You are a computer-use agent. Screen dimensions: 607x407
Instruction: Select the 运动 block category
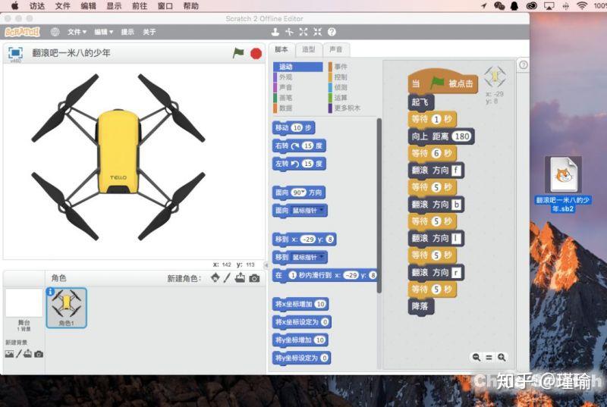coord(297,67)
